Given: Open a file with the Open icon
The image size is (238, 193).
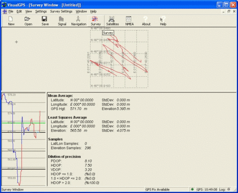Looking at the screenshot, I should pos(28,21).
